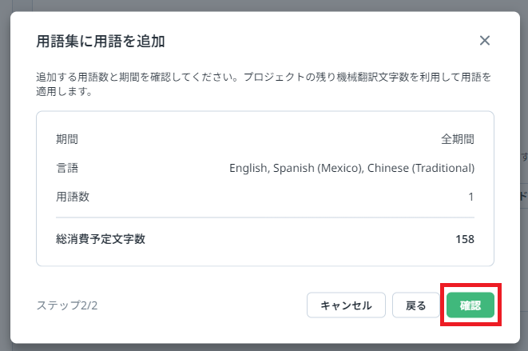Click the partially hidden text behind the dialog's right edge

click(x=522, y=196)
